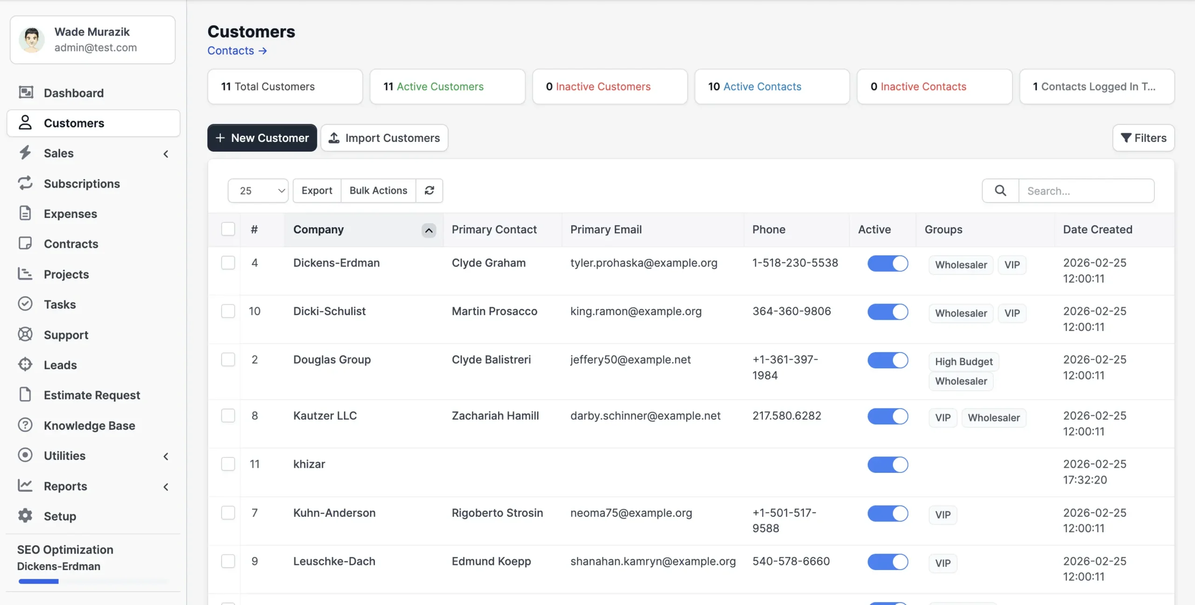Open the per-page count dropdown showing 25
This screenshot has height=605, width=1195.
pyautogui.click(x=258, y=190)
